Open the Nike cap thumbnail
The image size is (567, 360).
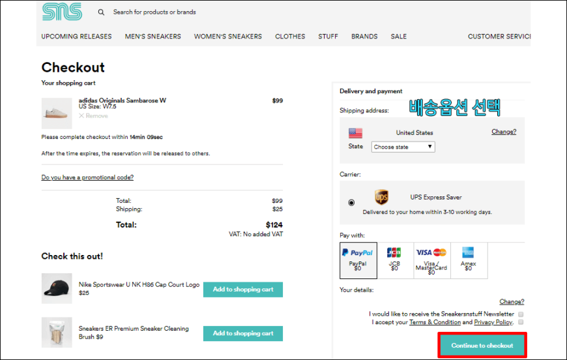click(57, 288)
